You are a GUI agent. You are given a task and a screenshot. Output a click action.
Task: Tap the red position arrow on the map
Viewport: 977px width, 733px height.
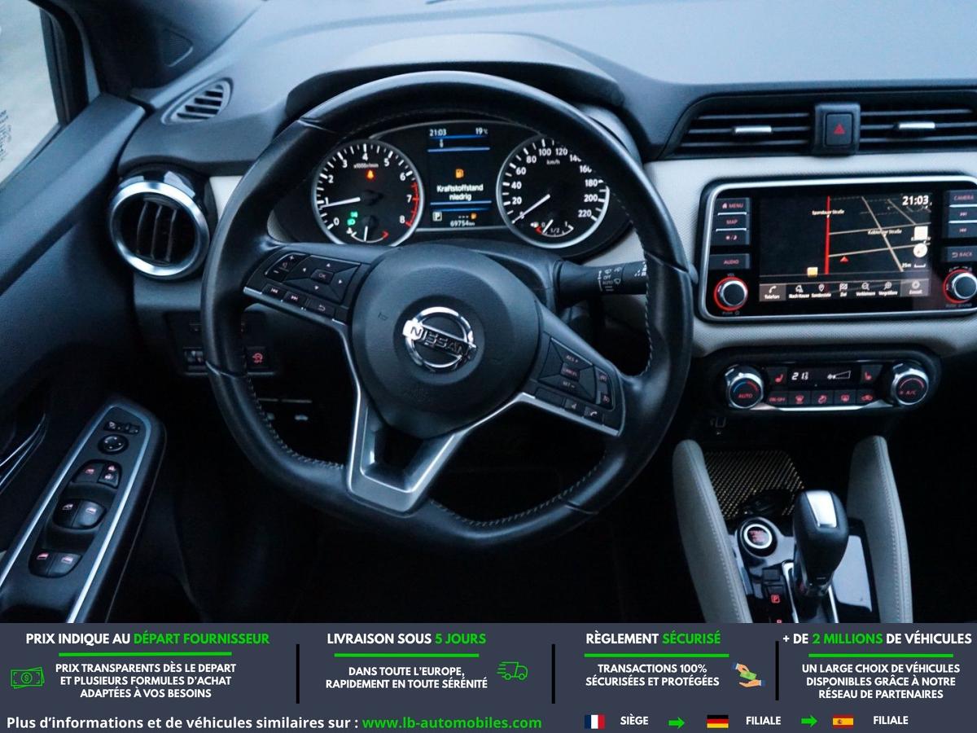tap(844, 260)
